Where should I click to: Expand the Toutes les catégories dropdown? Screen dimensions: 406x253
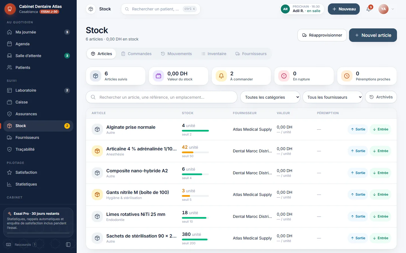pos(270,97)
